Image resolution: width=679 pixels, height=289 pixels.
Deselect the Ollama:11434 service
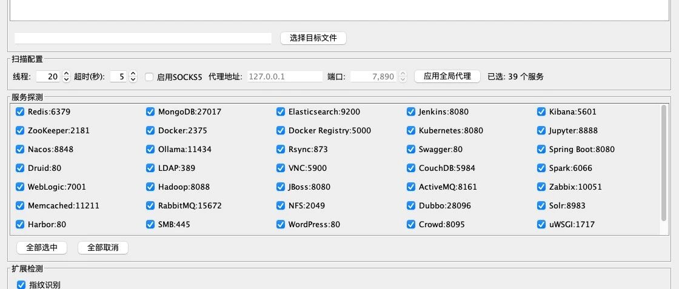point(150,149)
